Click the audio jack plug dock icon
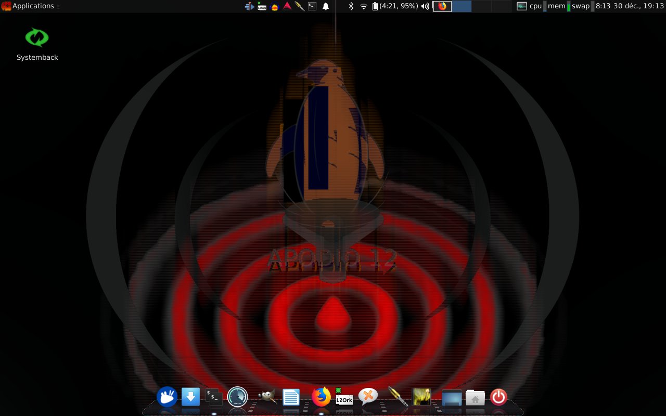666x416 pixels. 398,397
